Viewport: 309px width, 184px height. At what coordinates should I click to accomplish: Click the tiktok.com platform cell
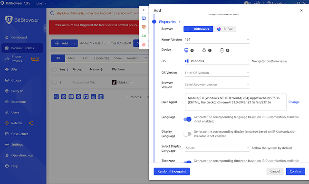(122, 83)
